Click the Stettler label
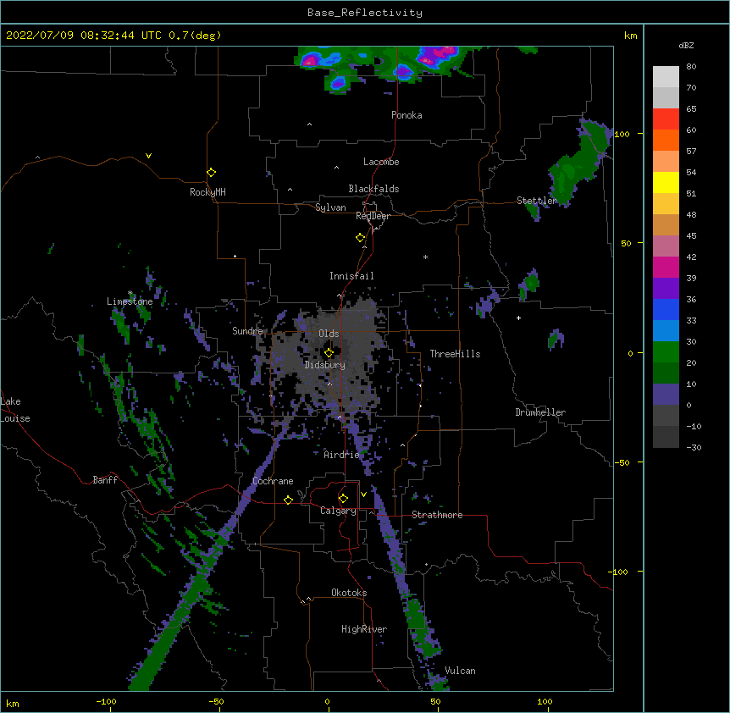 click(537, 201)
